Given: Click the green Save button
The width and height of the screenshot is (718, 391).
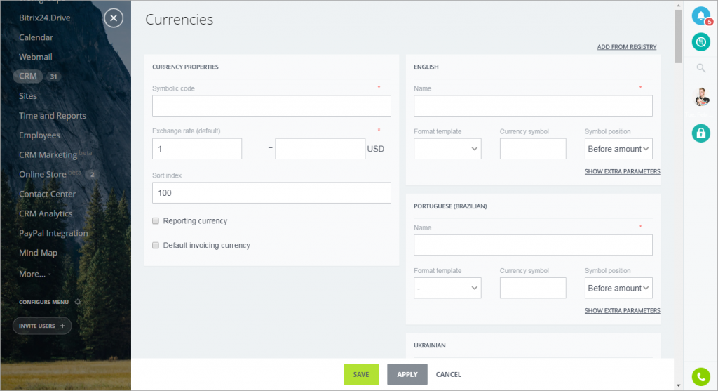Looking at the screenshot, I should point(361,374).
